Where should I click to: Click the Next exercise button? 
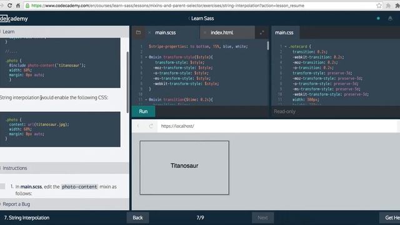(262, 217)
